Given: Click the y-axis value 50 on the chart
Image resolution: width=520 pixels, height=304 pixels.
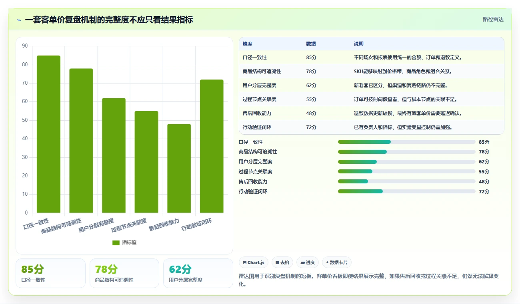Looking at the screenshot, I should click(25, 120).
